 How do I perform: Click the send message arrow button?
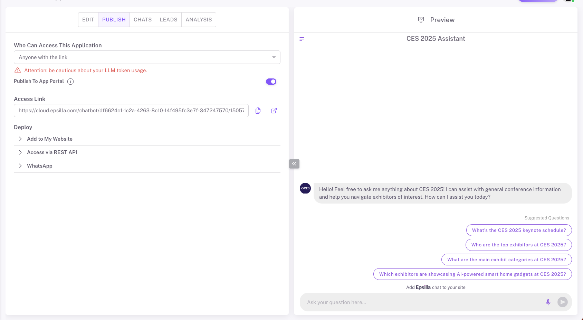point(562,302)
